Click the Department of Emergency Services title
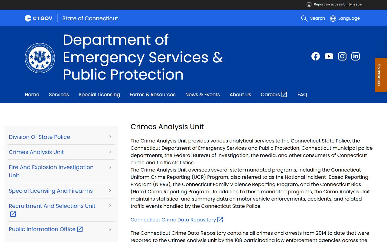The height and width of the screenshot is (242, 387). coord(143,57)
